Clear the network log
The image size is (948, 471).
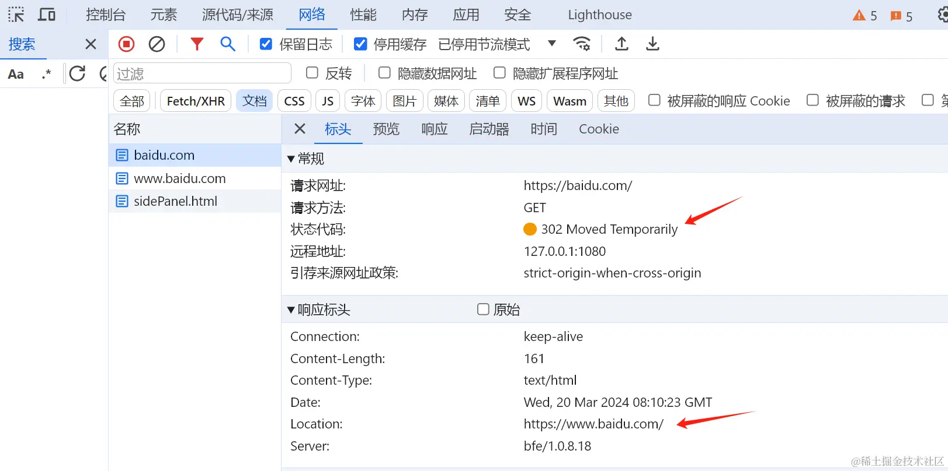coord(157,44)
